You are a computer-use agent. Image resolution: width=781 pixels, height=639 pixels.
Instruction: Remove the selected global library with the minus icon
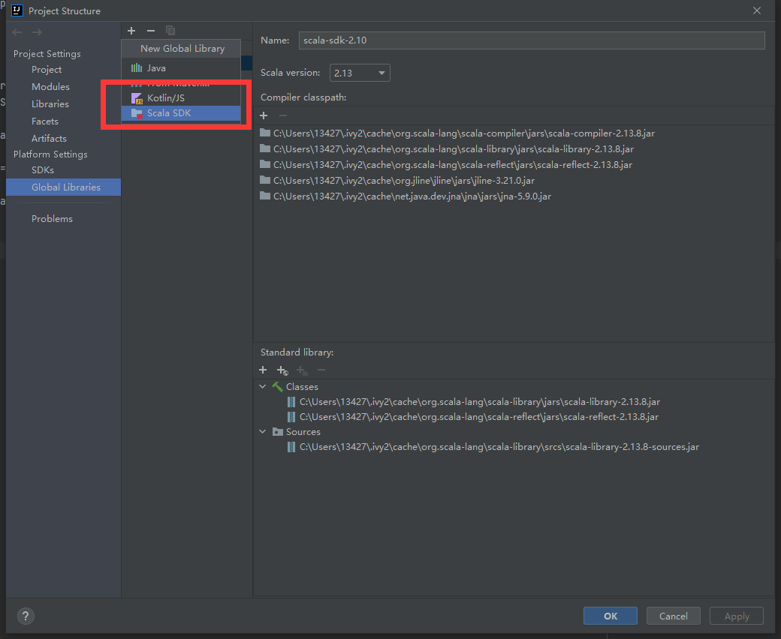(x=151, y=31)
